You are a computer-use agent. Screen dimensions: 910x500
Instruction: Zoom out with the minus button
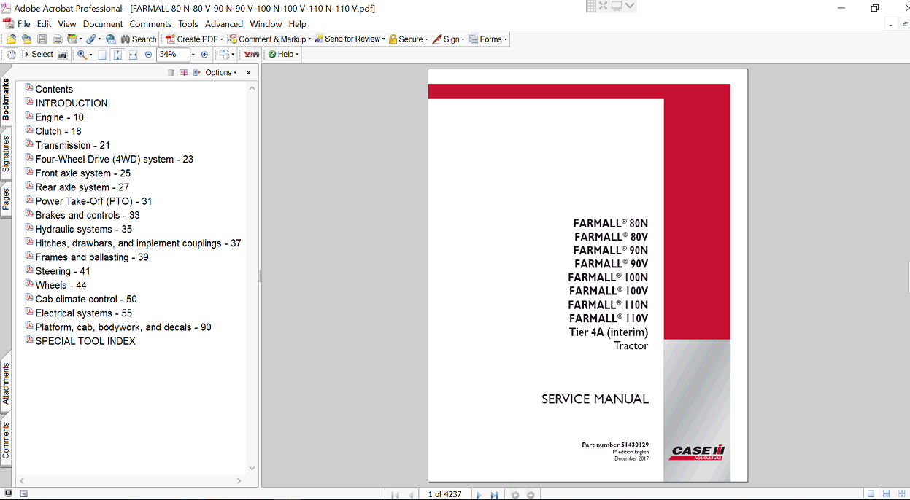(148, 55)
